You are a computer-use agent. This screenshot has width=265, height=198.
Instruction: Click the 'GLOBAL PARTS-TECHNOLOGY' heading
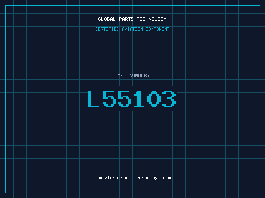pyautogui.click(x=132, y=19)
